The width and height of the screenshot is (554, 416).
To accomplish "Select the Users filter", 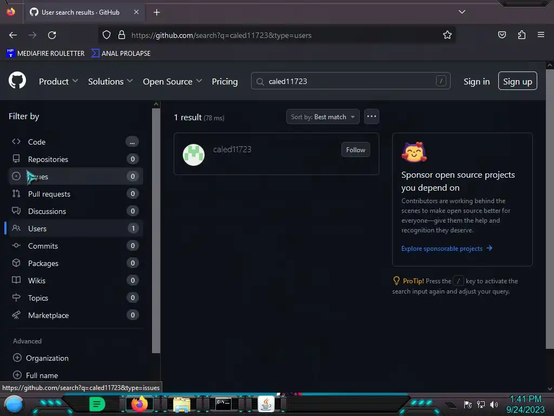I will (75, 229).
